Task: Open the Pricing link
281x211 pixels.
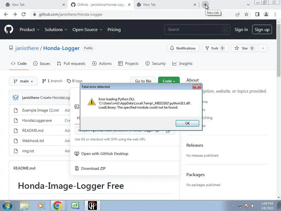Action: 114,29
